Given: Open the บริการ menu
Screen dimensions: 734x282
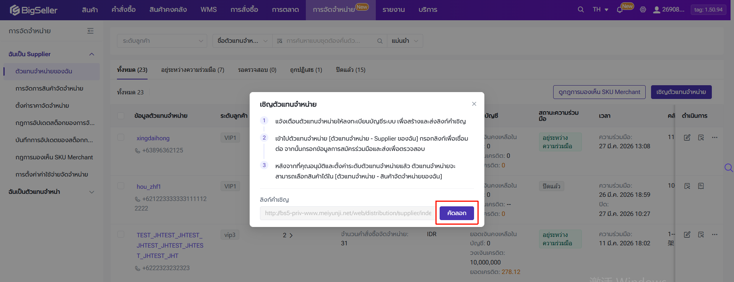Looking at the screenshot, I should point(428,10).
